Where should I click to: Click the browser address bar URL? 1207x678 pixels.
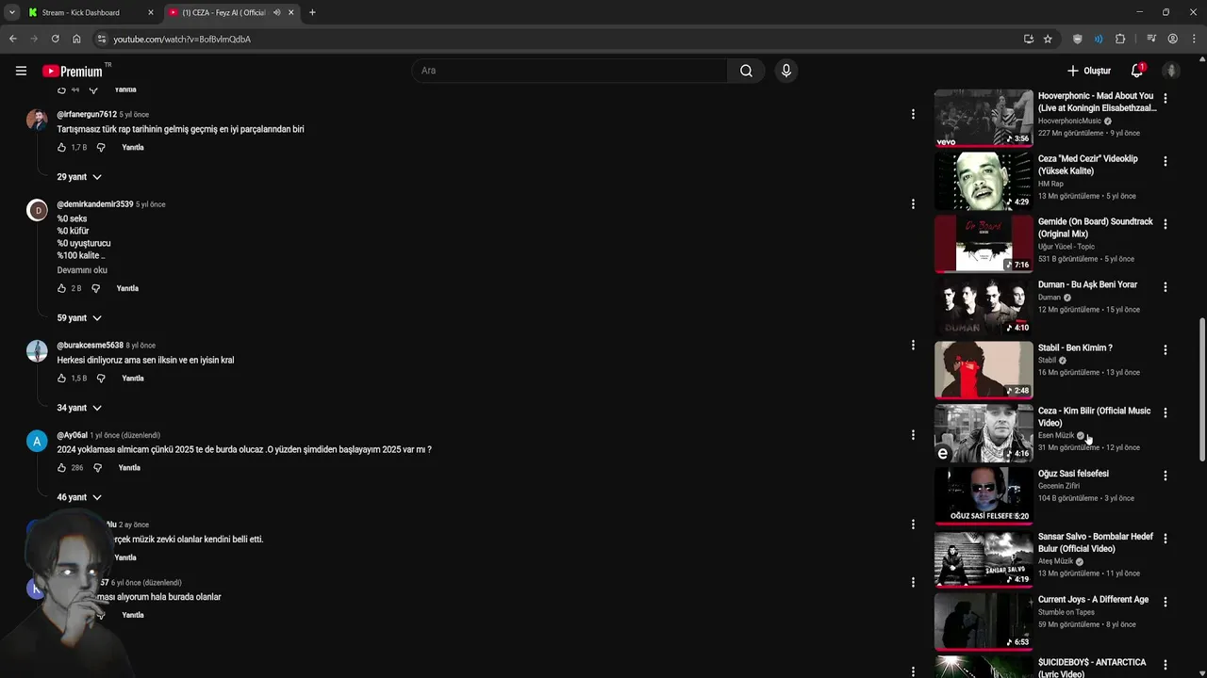click(182, 40)
